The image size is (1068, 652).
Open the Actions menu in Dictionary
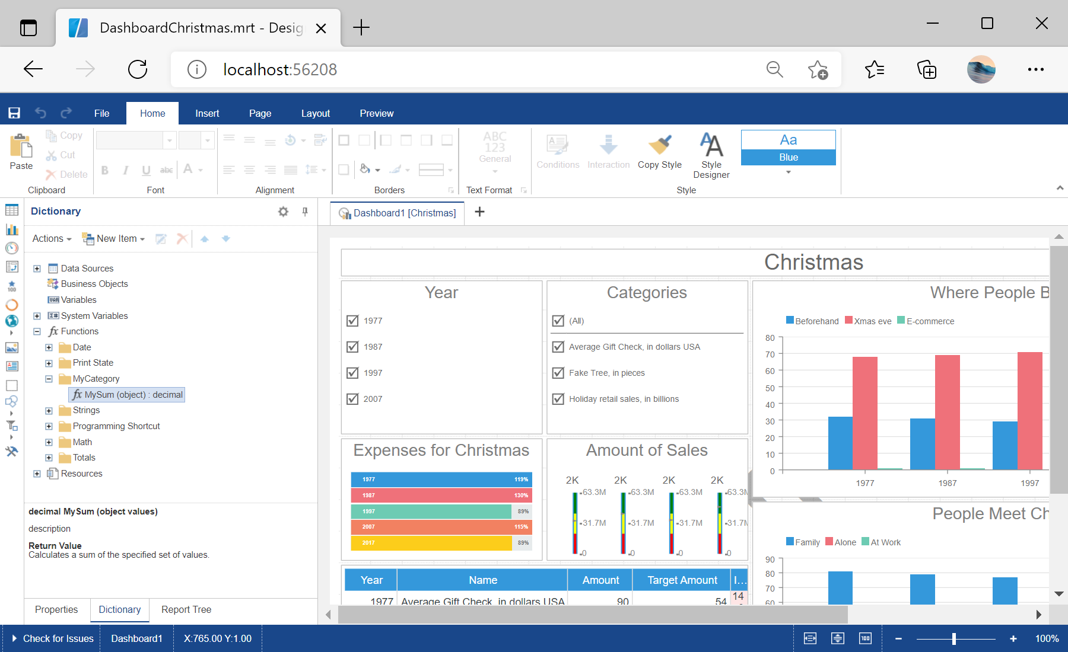click(52, 239)
